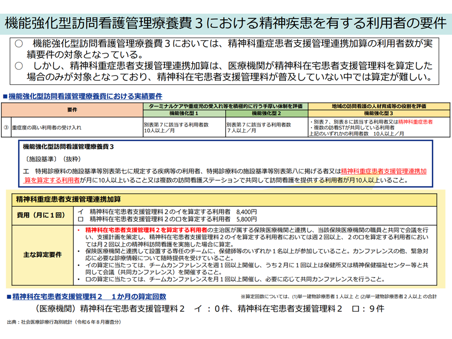Click the 機能強化型２ column header
Image resolution: width=452 pixels, height=339 pixels.
266,113
